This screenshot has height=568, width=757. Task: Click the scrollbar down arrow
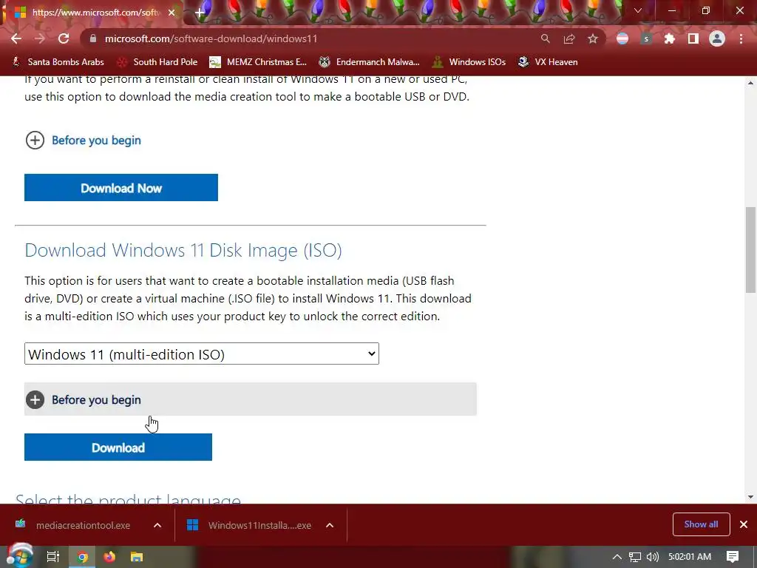click(x=750, y=496)
